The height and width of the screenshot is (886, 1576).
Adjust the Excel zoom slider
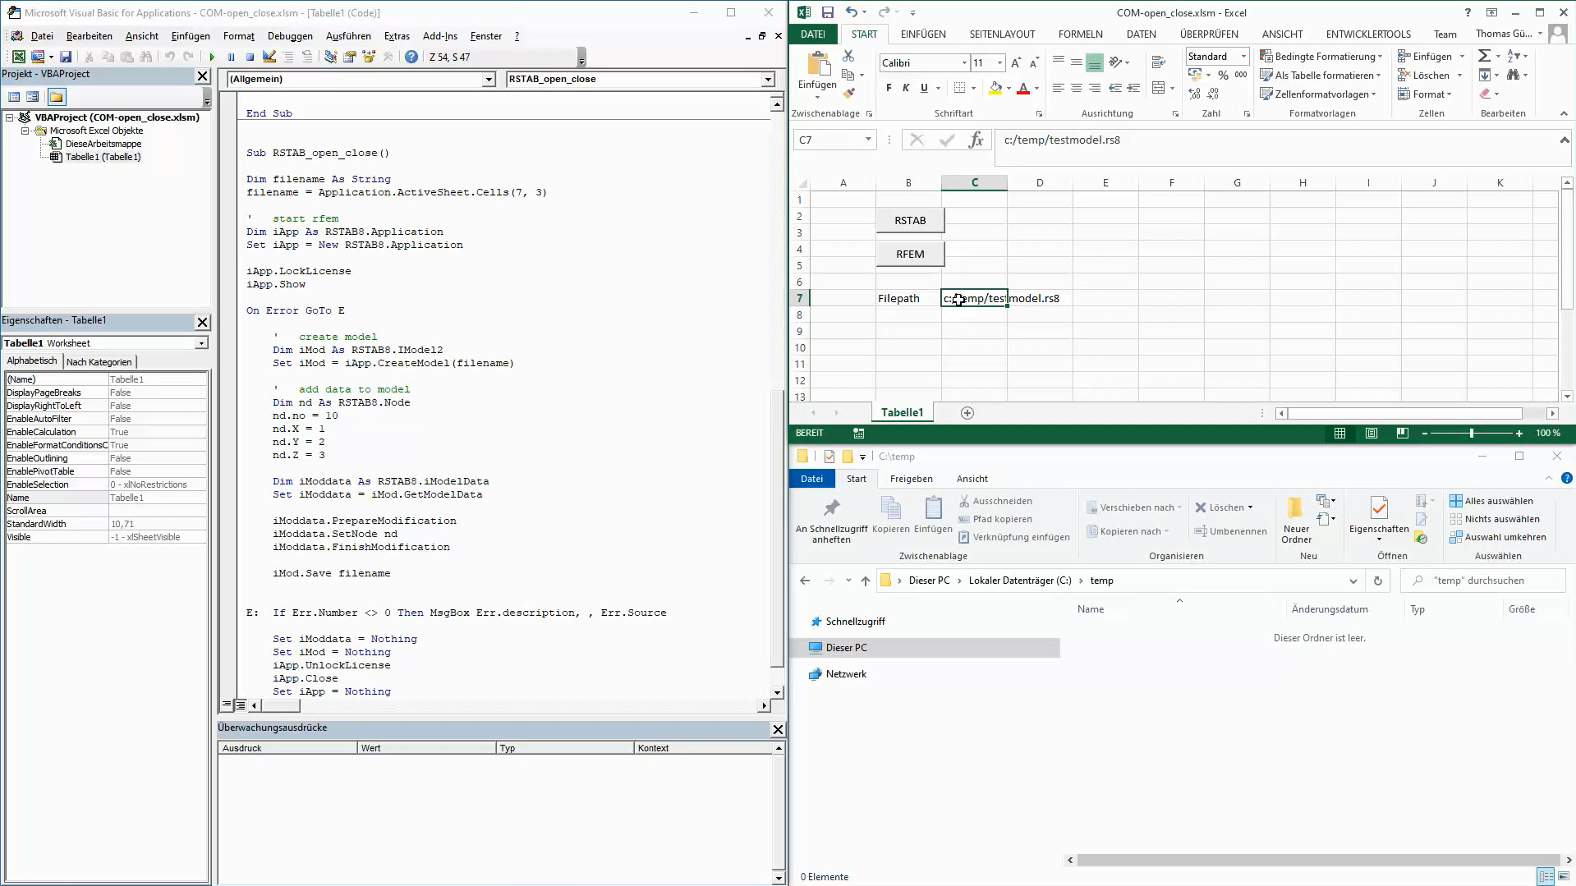click(x=1473, y=433)
